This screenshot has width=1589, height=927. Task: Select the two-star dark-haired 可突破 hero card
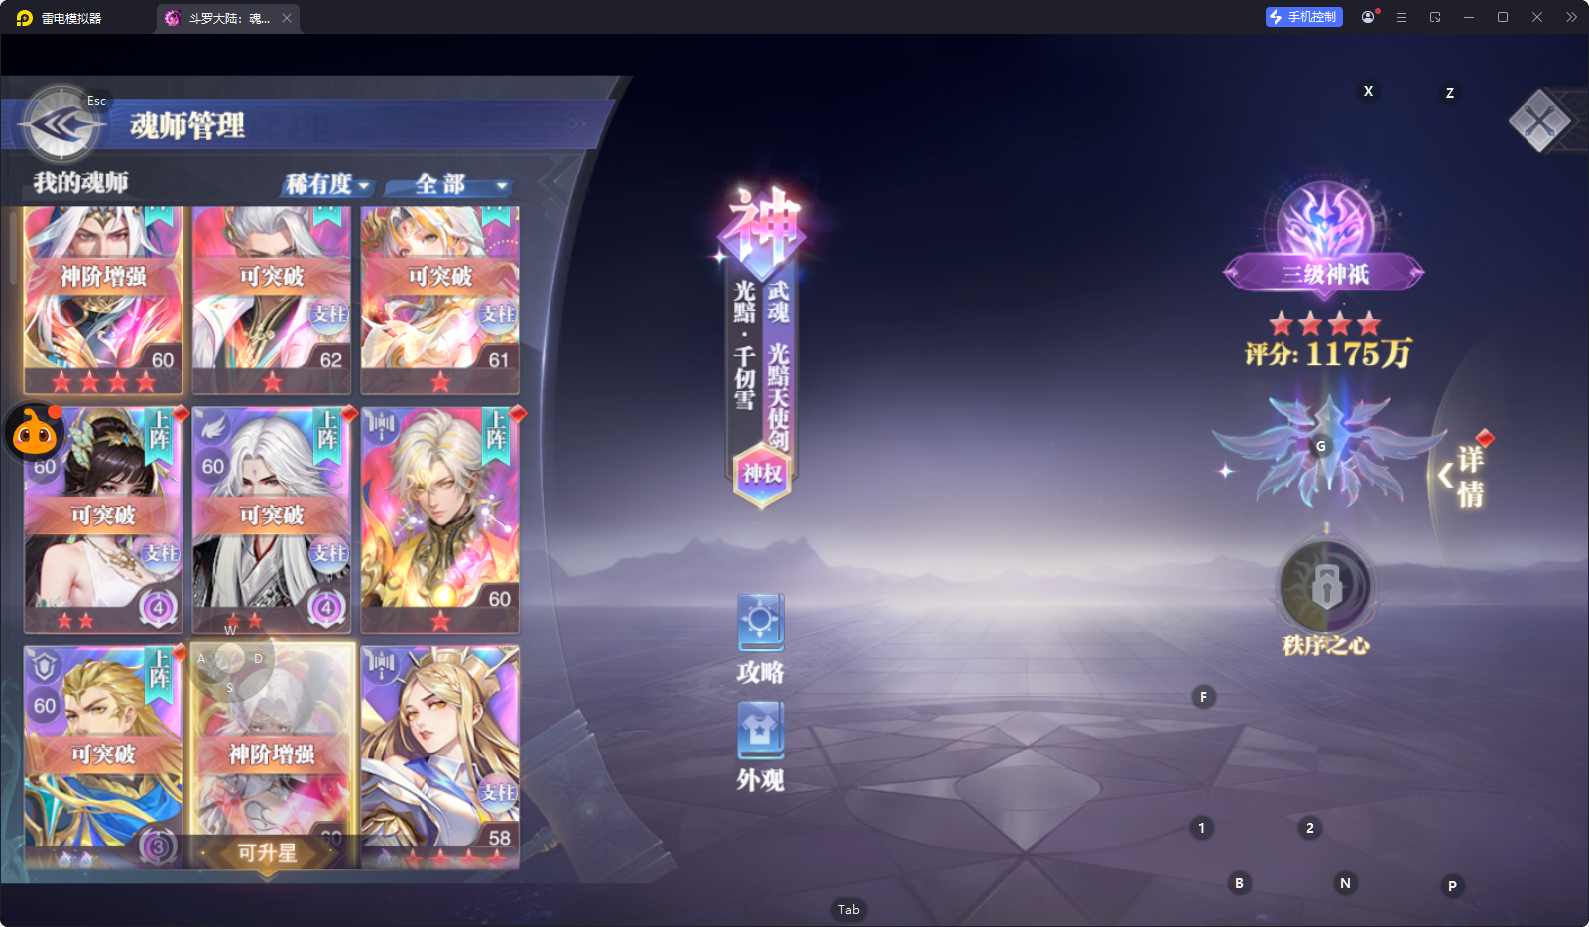[x=103, y=520]
